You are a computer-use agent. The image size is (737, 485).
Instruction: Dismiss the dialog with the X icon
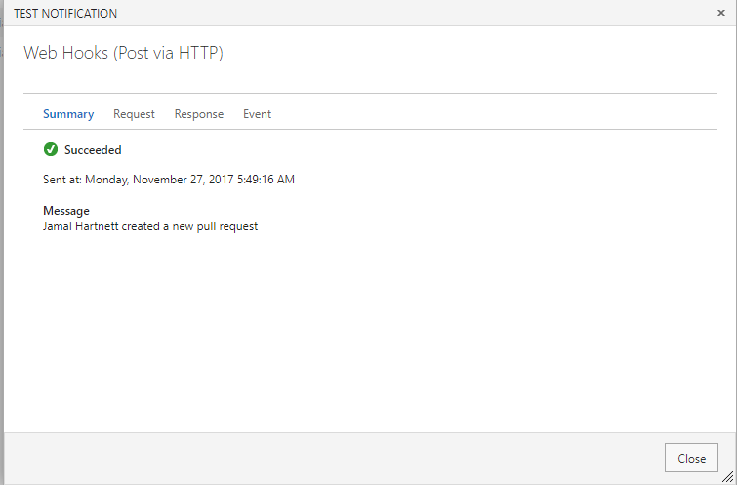tap(721, 13)
